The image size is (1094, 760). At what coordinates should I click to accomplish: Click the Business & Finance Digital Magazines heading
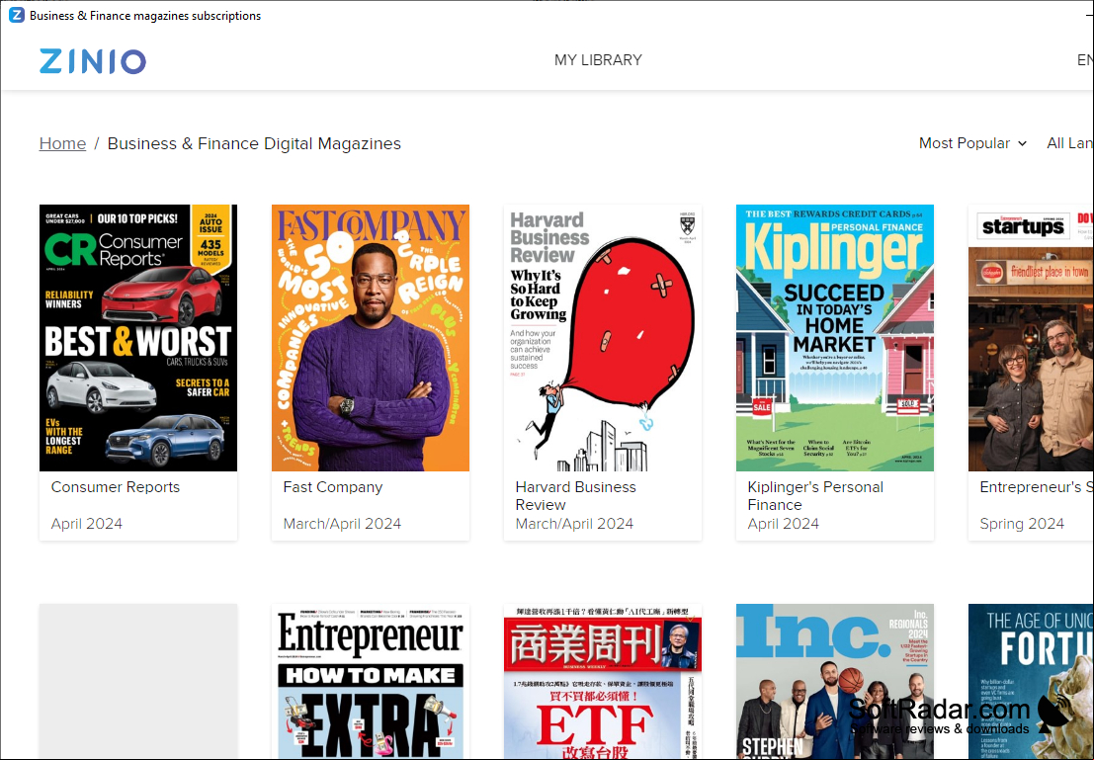click(254, 143)
